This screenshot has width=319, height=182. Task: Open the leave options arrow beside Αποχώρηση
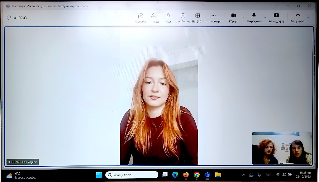[308, 17]
